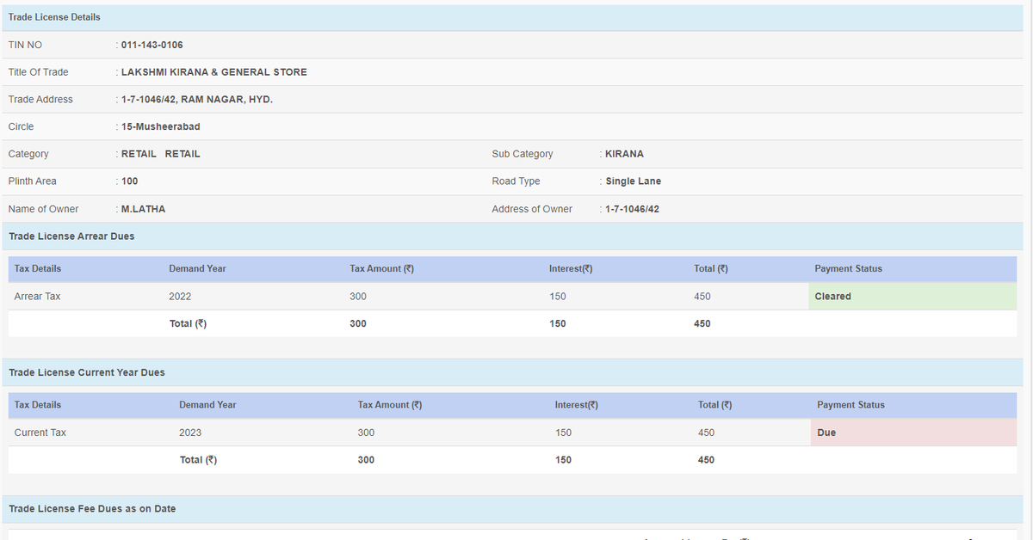The width and height of the screenshot is (1033, 540).
Task: Click Total (₹) label in arrear totals row
Action: point(188,323)
